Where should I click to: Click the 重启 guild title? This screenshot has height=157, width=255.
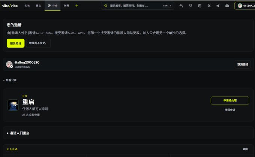(x=28, y=102)
